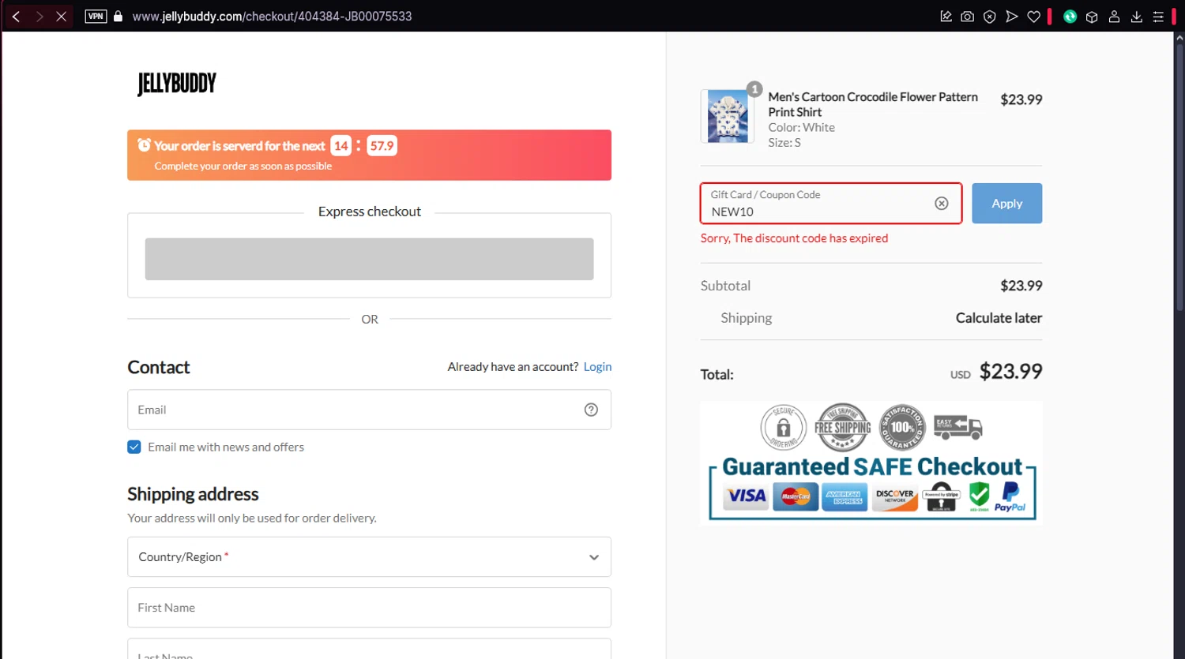Go back with the browser back arrow

pos(16,16)
